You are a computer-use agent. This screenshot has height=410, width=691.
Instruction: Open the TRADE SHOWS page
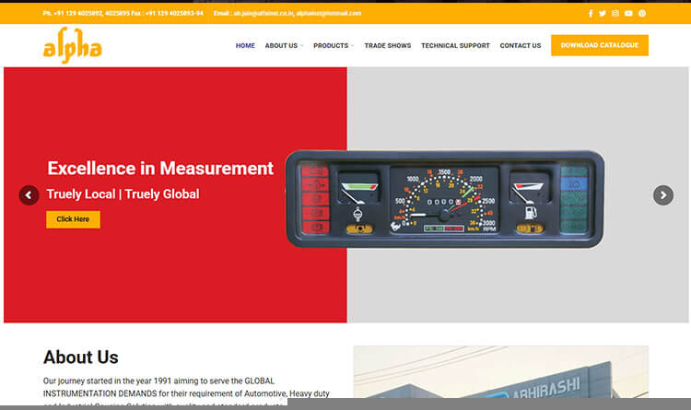pyautogui.click(x=387, y=45)
